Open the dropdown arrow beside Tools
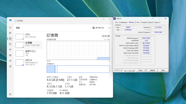 (x=145, y=70)
